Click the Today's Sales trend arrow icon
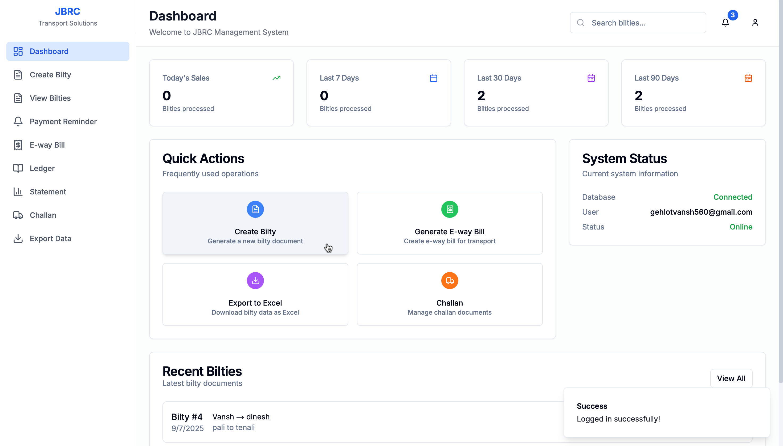783x446 pixels. [x=276, y=78]
